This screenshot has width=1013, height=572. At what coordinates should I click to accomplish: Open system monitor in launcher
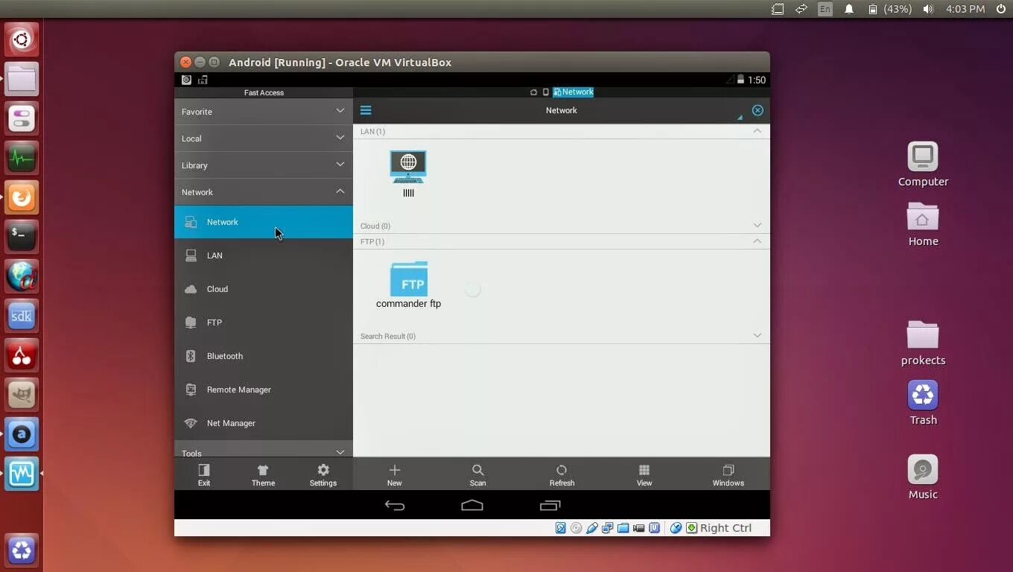click(22, 158)
